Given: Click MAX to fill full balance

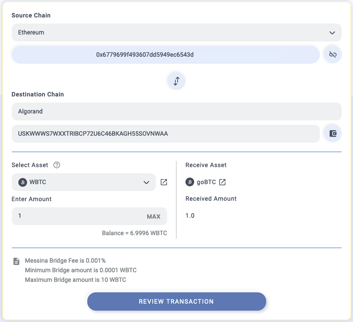Looking at the screenshot, I should 154,216.
